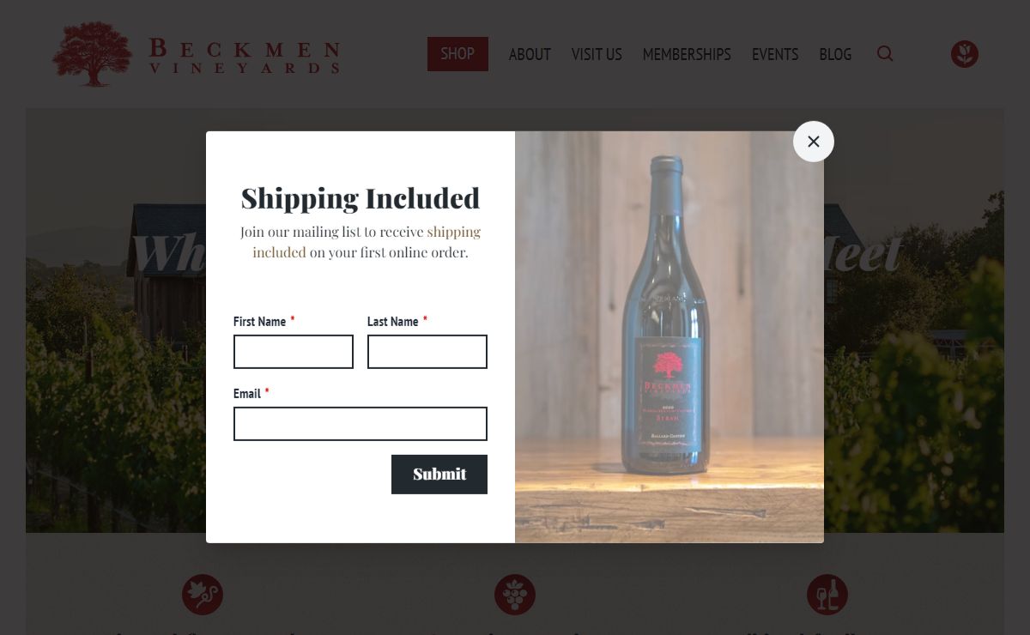
Task: Click the Beckmen Vineyards wordmark text
Action: [245, 56]
